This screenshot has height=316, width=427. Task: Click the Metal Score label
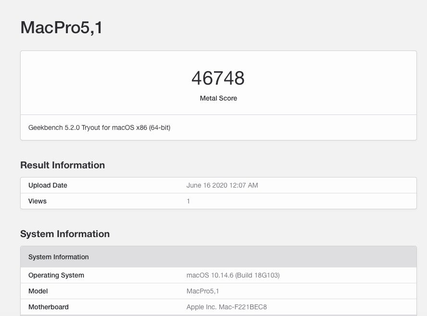[x=218, y=98]
